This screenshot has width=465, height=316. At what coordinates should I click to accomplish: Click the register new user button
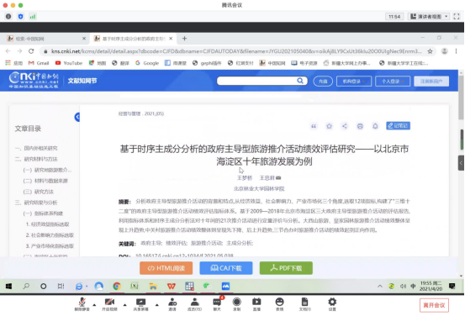[431, 82]
